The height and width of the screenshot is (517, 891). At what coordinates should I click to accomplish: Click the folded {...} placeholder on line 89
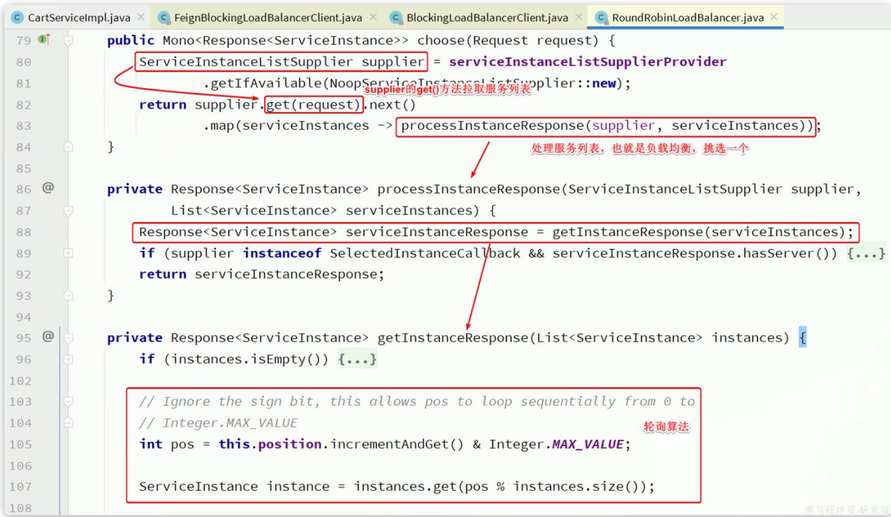pos(866,253)
